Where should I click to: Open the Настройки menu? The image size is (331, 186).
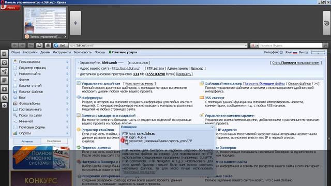30,52
